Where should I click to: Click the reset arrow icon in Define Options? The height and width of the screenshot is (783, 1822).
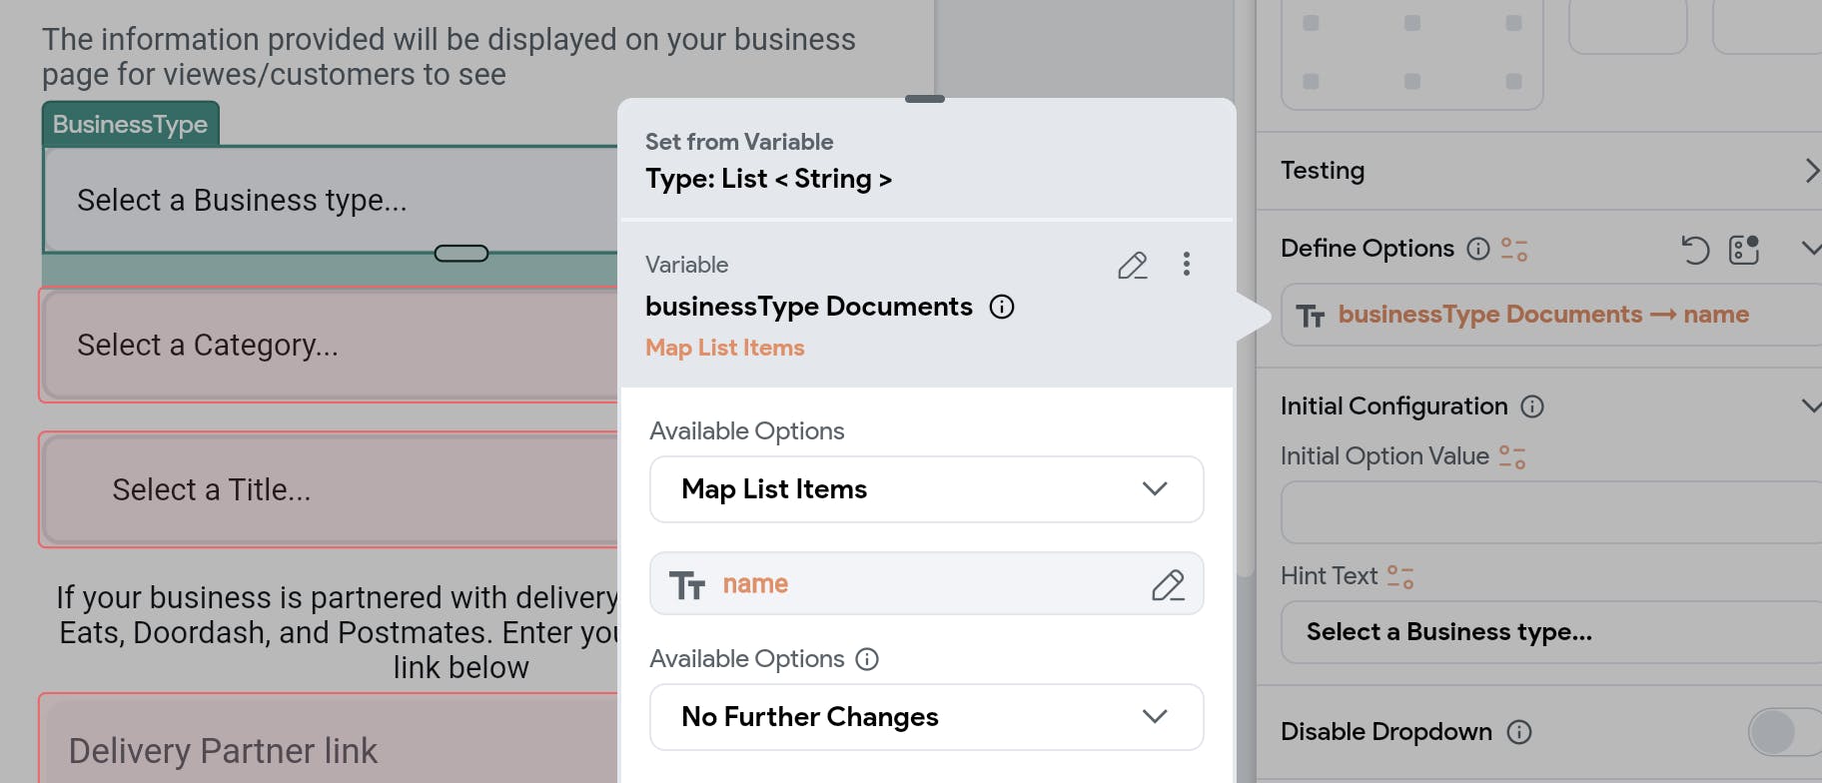point(1695,249)
